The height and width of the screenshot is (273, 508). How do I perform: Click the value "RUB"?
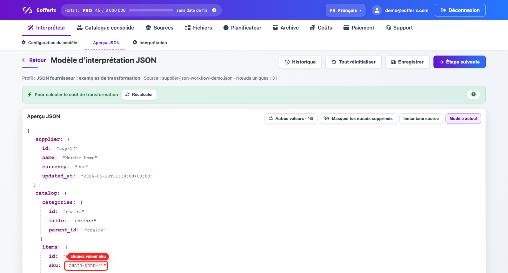[81, 167]
